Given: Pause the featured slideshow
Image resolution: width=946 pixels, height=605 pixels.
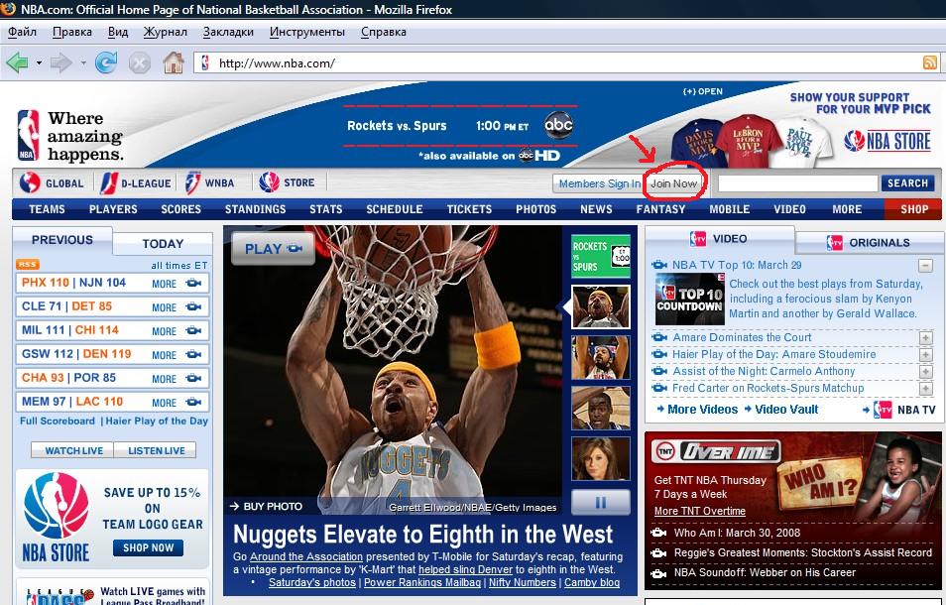Looking at the screenshot, I should click(600, 503).
